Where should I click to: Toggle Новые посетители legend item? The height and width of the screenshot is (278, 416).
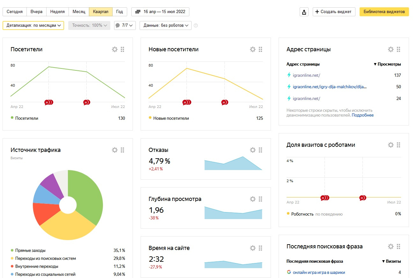[171, 118]
